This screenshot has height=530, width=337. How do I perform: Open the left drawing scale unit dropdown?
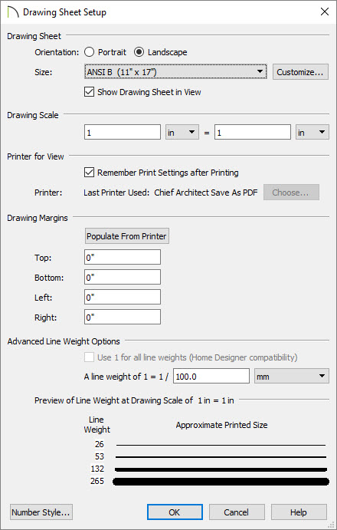(182, 132)
